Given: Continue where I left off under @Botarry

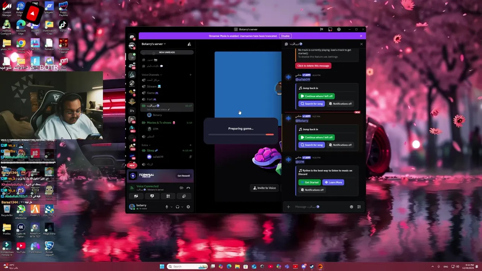Looking at the screenshot, I should (x=316, y=137).
